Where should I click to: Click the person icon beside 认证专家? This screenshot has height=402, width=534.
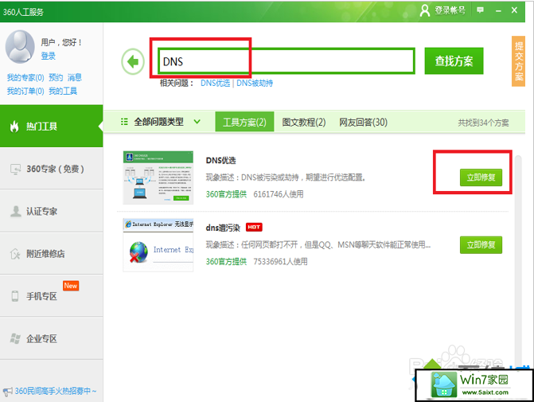click(15, 211)
